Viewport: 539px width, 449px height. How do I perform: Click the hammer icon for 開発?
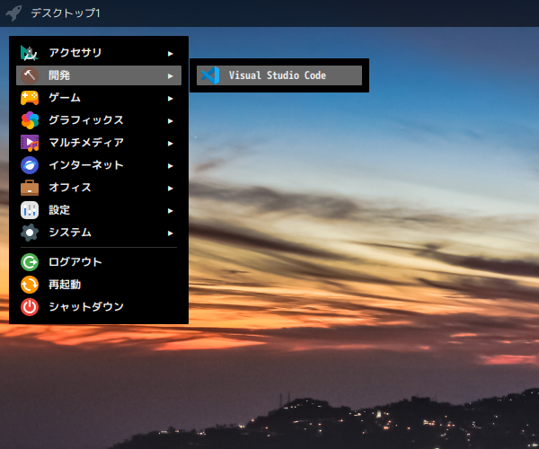(30, 75)
